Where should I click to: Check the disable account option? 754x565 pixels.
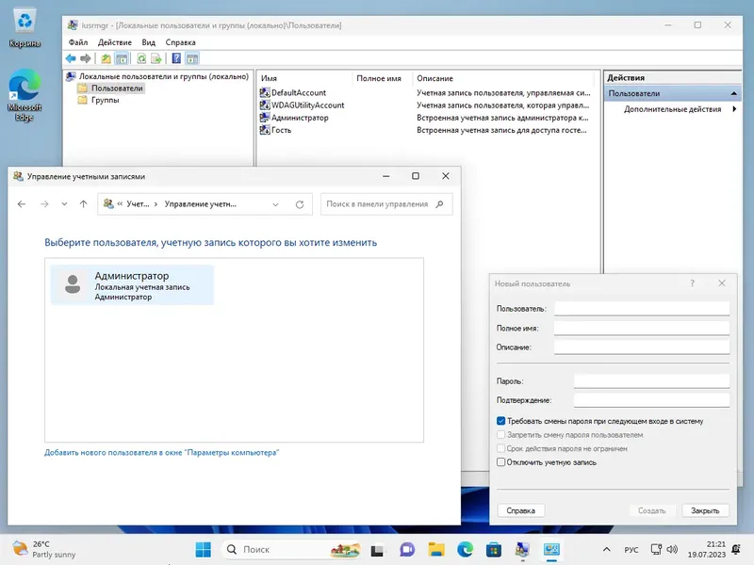pyautogui.click(x=501, y=462)
